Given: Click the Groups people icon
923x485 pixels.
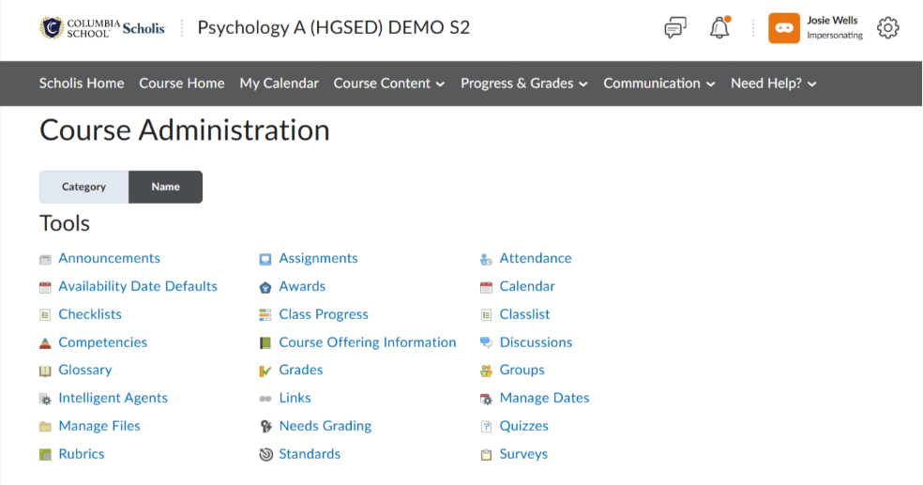Looking at the screenshot, I should point(486,371).
